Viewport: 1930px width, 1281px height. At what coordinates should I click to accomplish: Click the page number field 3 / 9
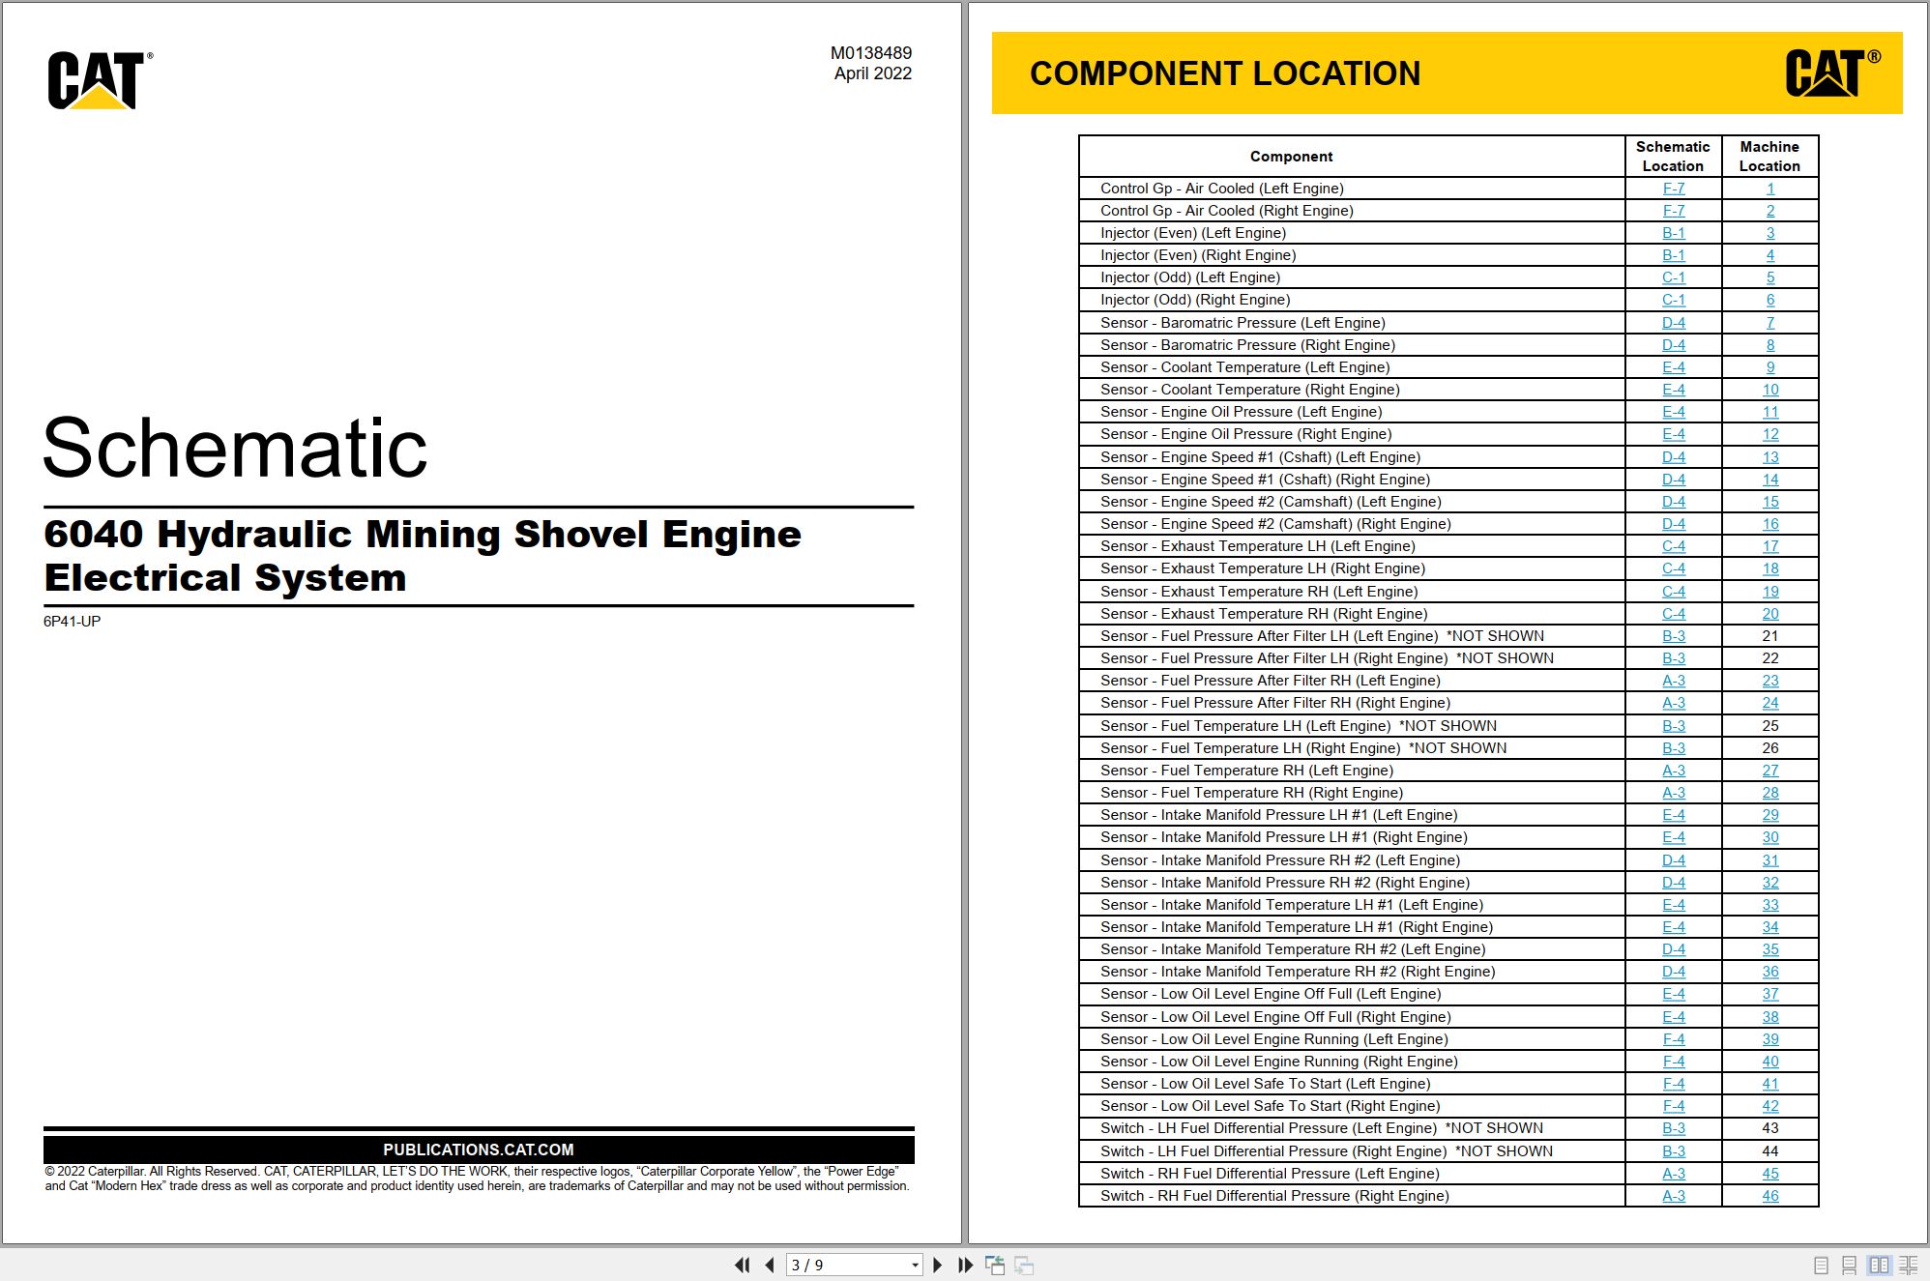[x=847, y=1265]
